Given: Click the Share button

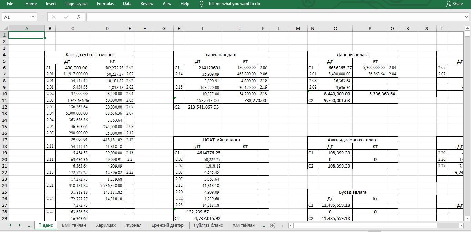Looking at the screenshot, I should coord(454,4).
